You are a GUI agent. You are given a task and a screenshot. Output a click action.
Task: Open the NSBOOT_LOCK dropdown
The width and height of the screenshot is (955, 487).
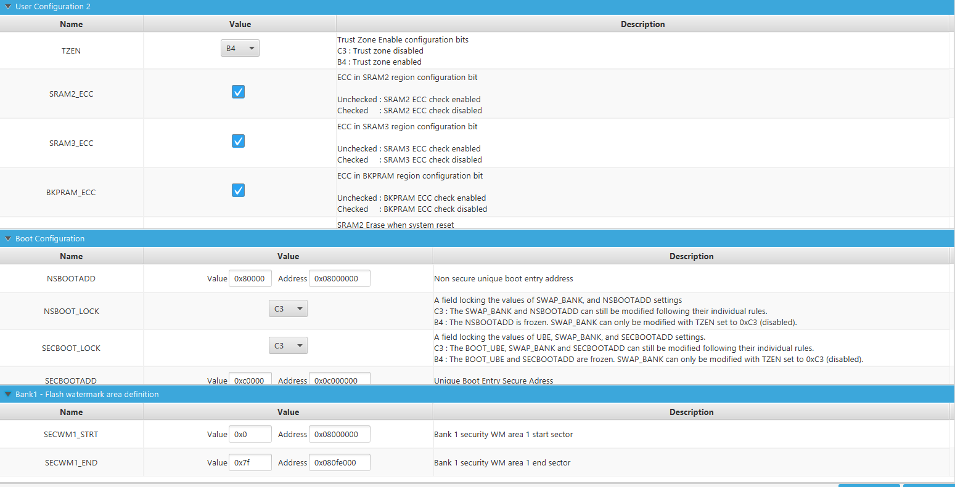tap(288, 308)
